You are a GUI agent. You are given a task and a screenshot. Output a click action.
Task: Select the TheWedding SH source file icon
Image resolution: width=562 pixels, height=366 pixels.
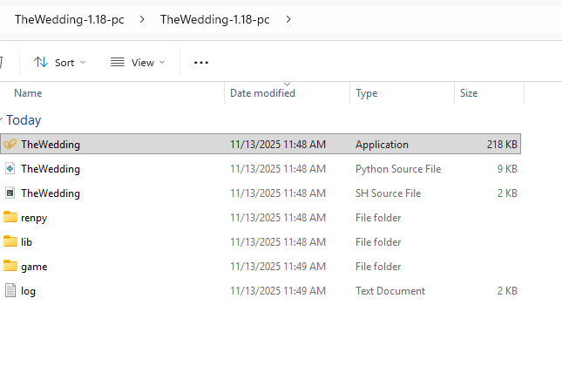[x=10, y=193]
